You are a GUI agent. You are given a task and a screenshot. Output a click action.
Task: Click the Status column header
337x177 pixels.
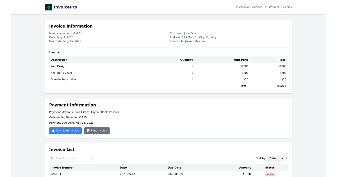click(x=270, y=168)
